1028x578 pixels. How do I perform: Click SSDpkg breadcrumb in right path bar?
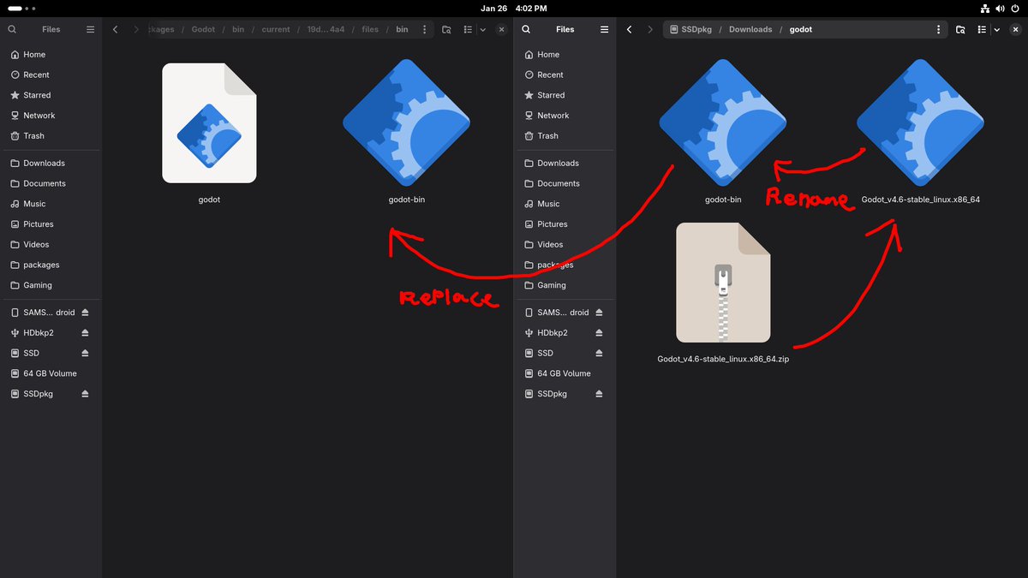[692, 29]
